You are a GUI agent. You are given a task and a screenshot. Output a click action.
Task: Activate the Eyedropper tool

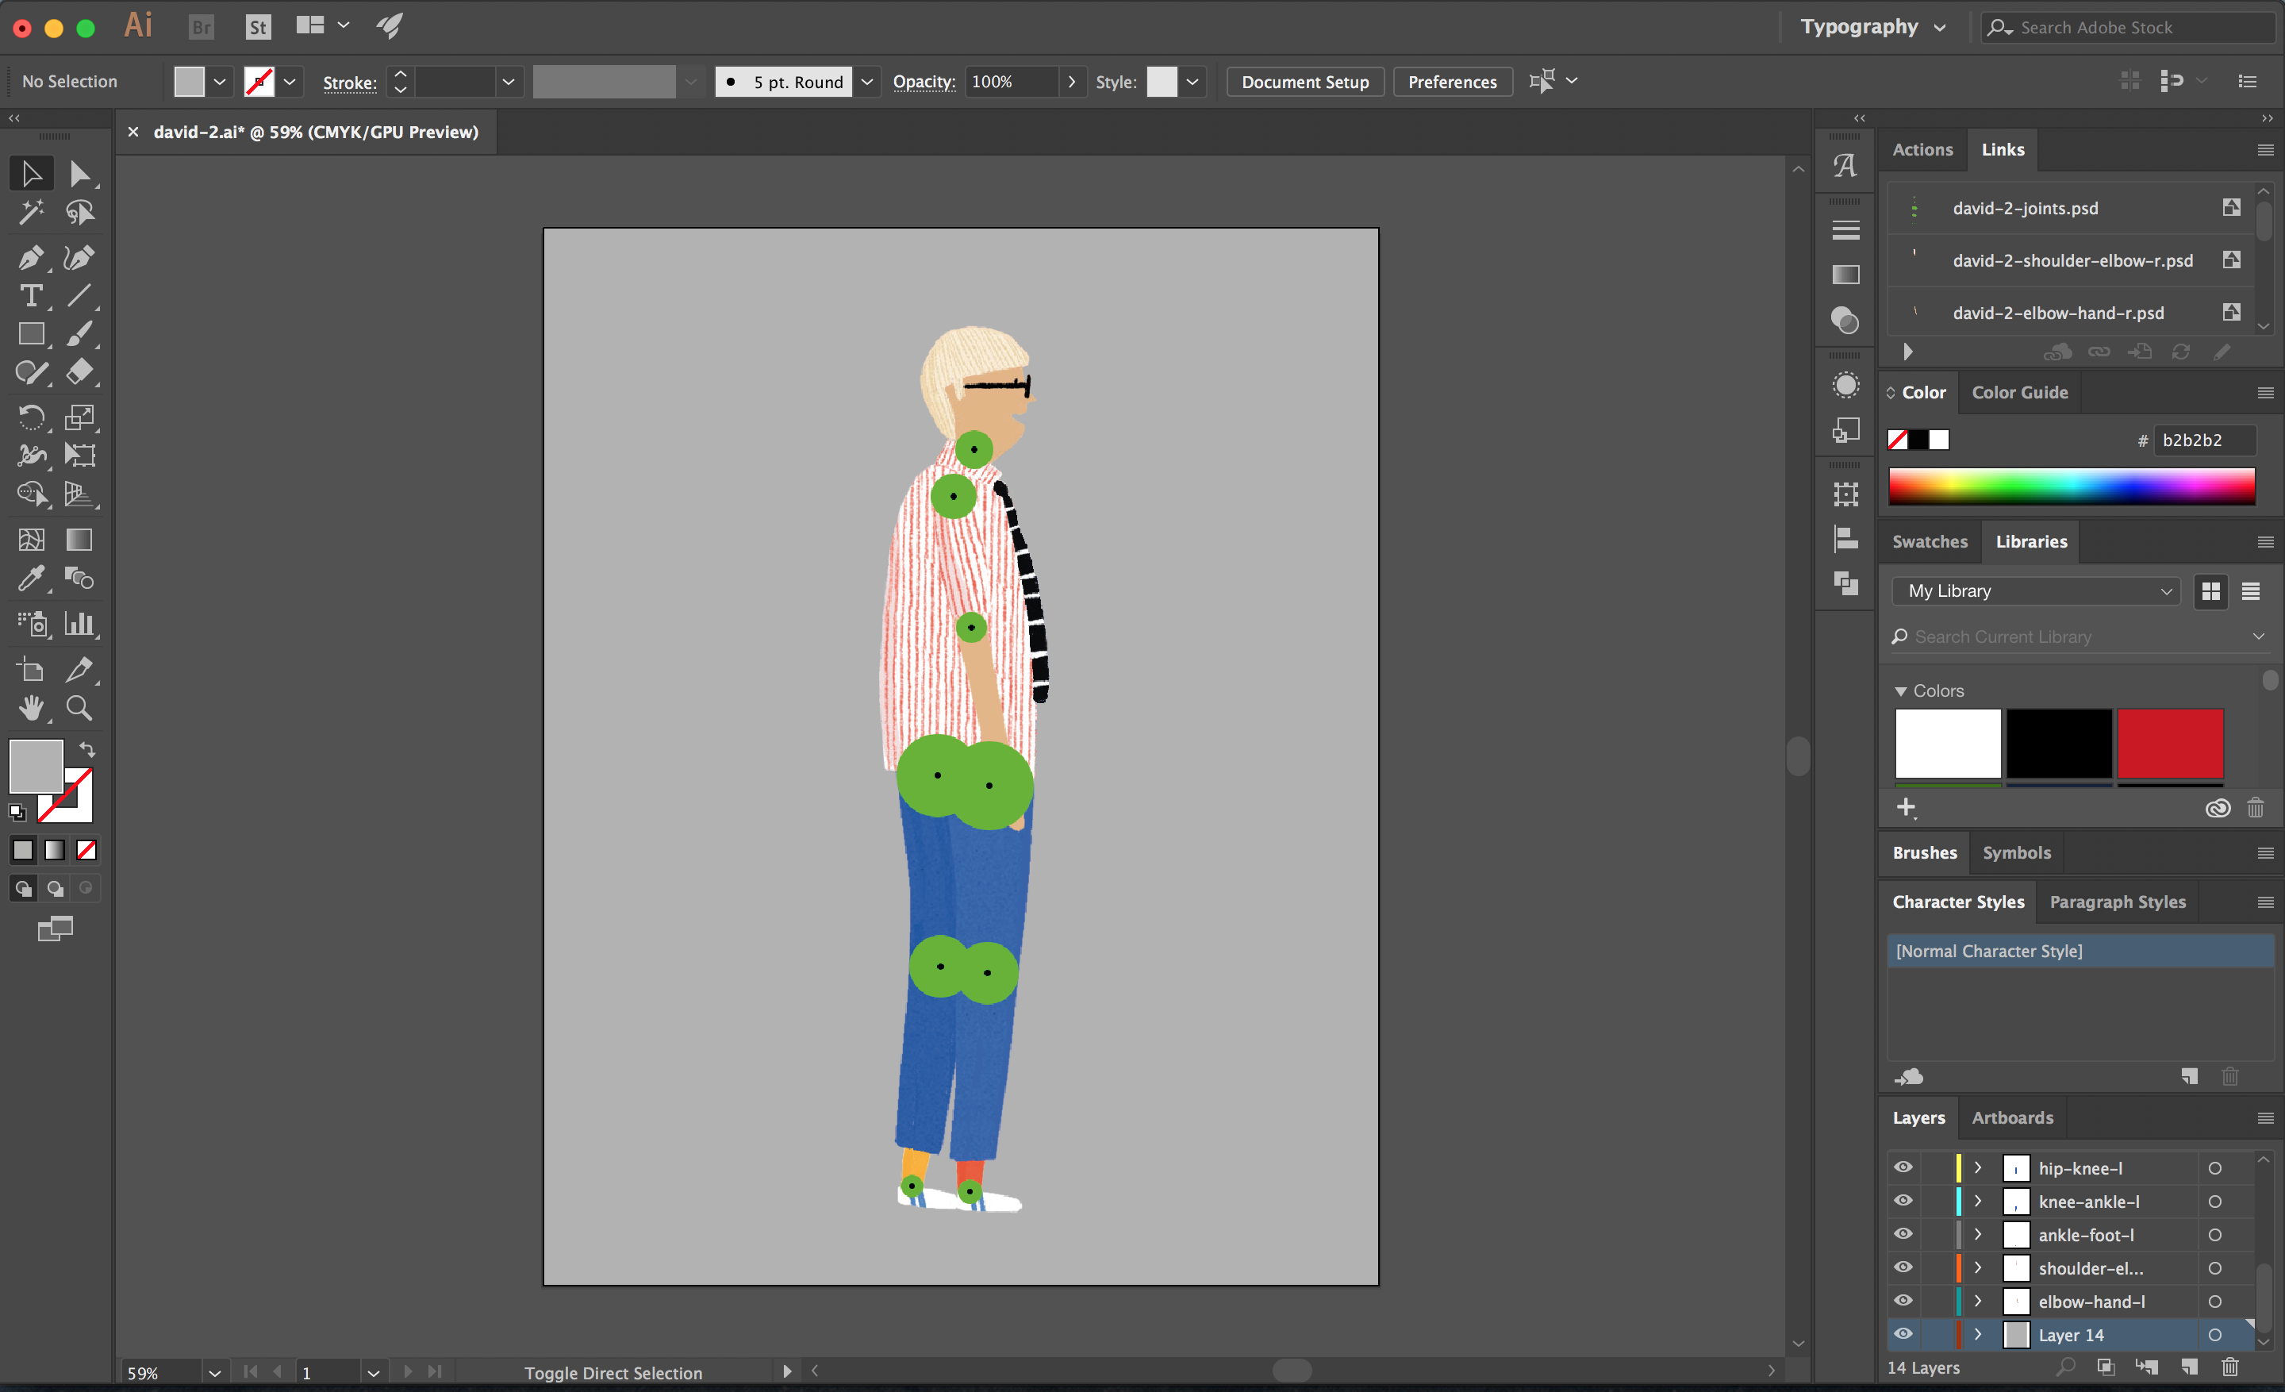(31, 579)
